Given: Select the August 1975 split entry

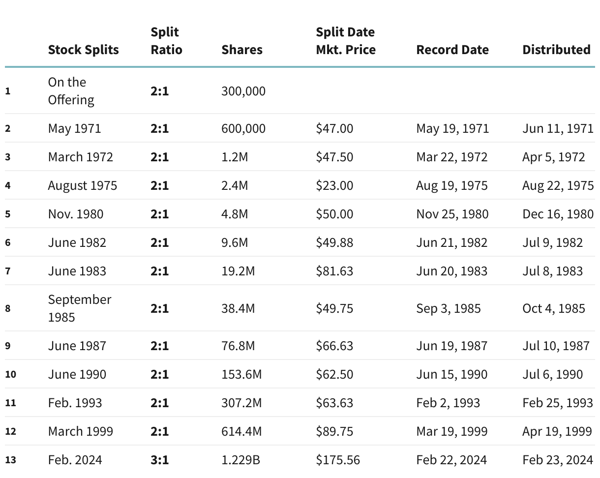Looking at the screenshot, I should pos(83,185).
